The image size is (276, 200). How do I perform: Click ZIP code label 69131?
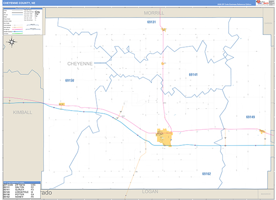151,22
